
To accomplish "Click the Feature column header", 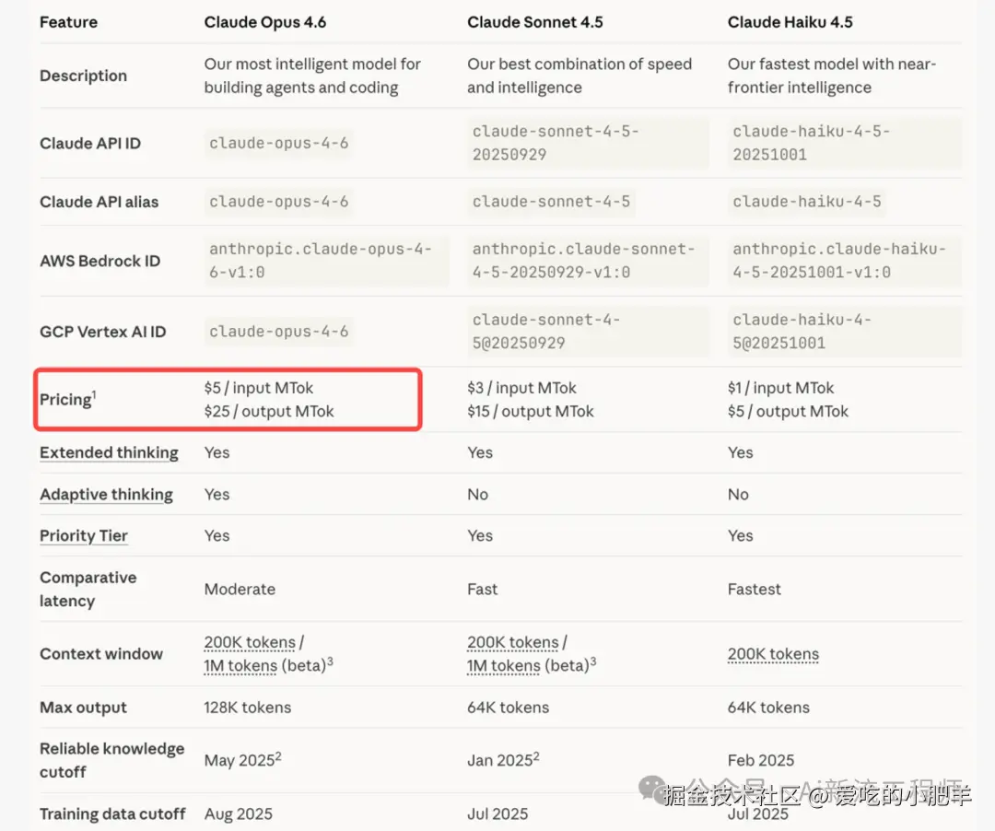I will 68,22.
